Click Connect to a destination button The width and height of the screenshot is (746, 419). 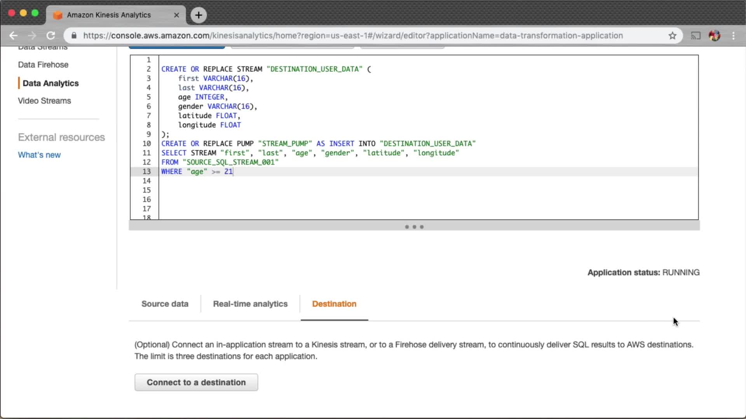(196, 382)
